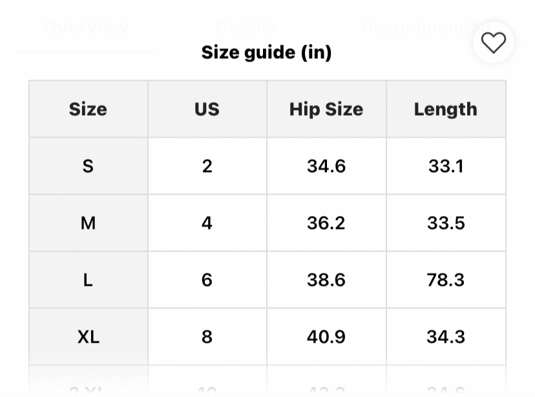535x397 pixels.
Task: Choose the M size row label
Action: tap(88, 223)
